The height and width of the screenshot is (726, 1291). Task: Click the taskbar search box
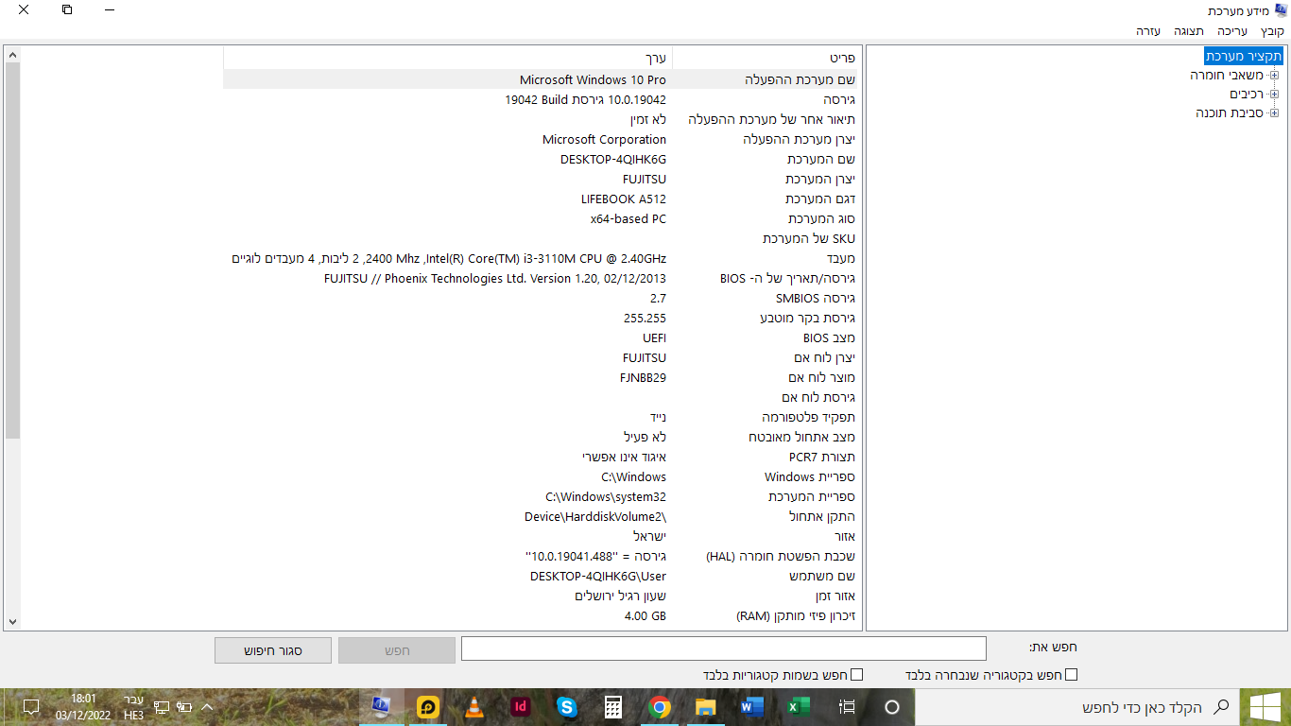1076,706
